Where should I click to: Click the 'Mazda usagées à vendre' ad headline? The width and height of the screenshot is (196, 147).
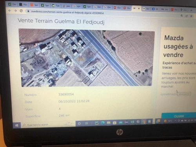click(178, 46)
